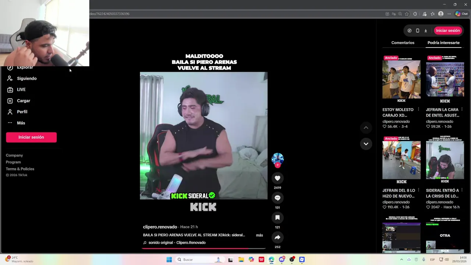This screenshot has height=265, width=471.
Task: Click the TikTok coin icon in top pill
Action: 409,31
